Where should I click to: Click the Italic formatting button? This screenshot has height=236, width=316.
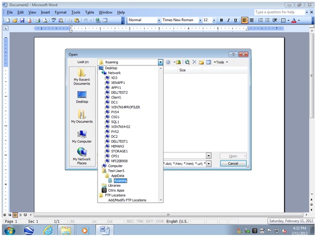click(x=228, y=20)
